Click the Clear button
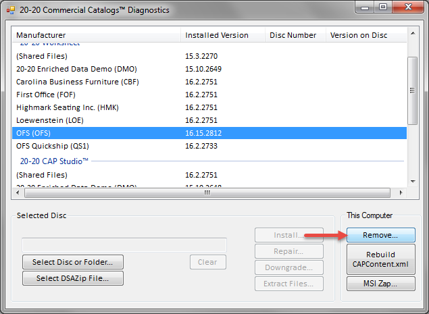429x314 pixels. tap(208, 262)
